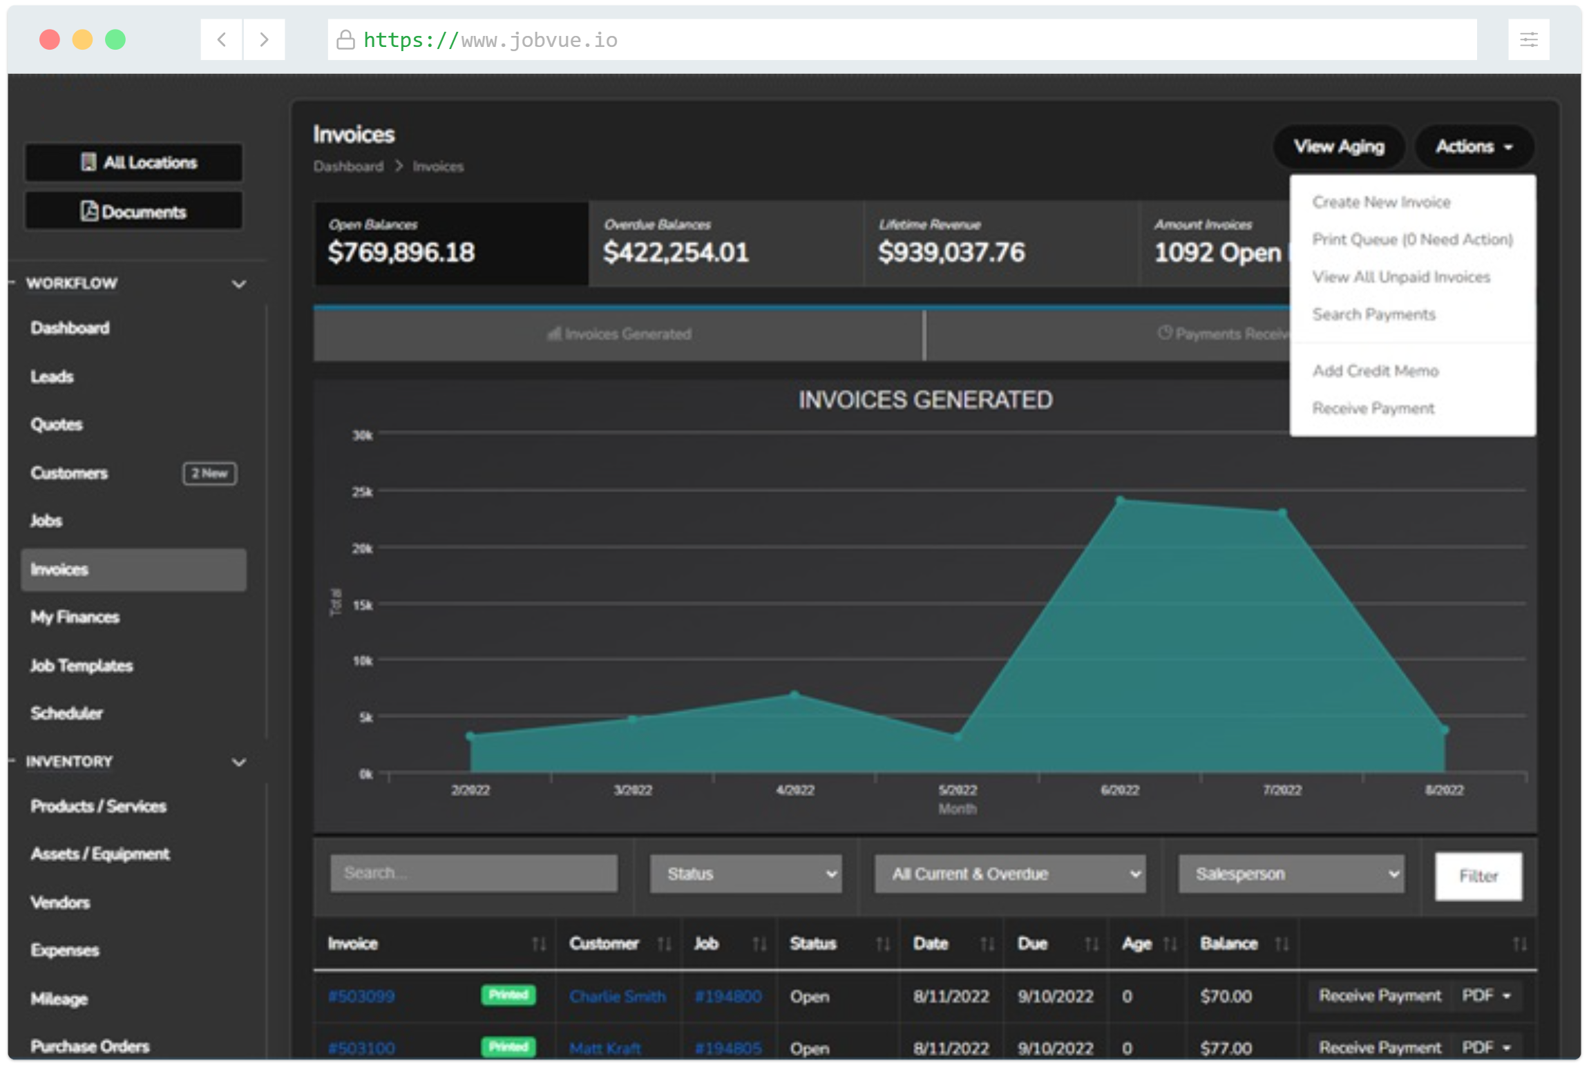The image size is (1589, 1065).
Task: Open Scheduler in sidebar
Action: [66, 713]
